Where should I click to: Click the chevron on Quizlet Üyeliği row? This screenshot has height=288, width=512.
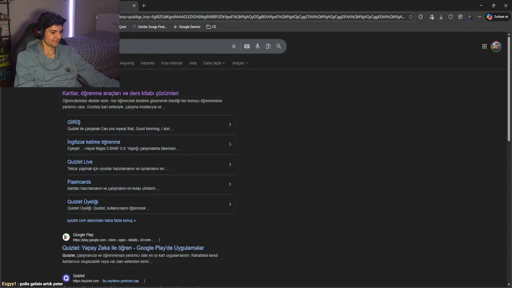(230, 204)
